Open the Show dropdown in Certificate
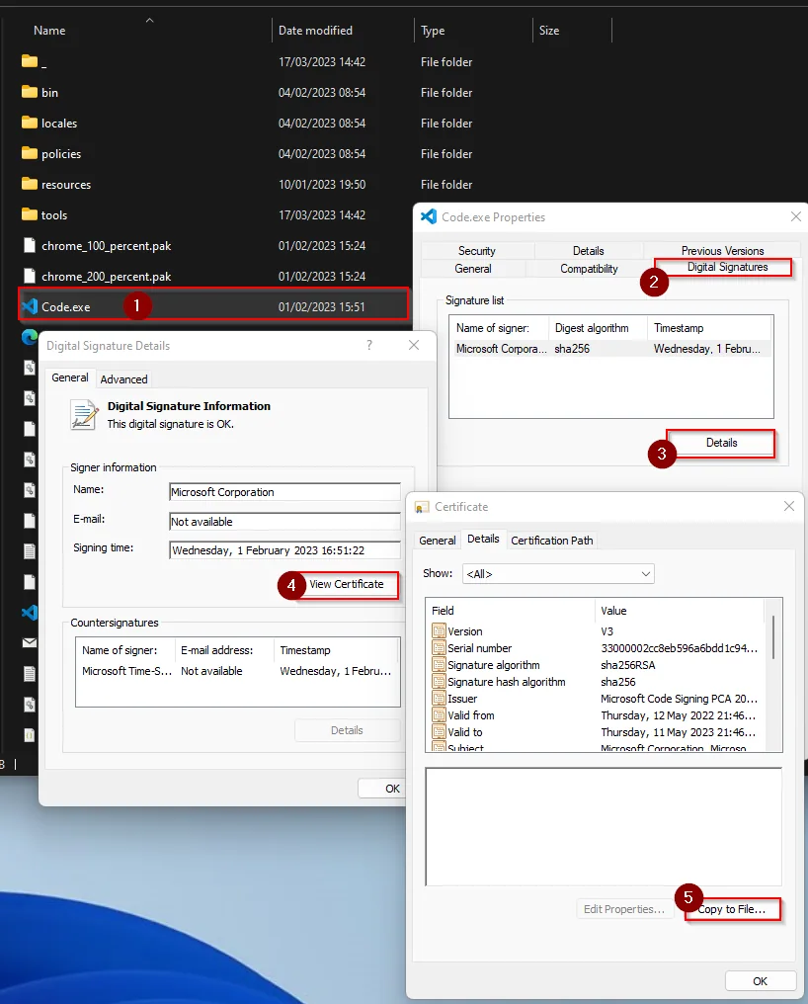808x1004 pixels. coord(558,574)
